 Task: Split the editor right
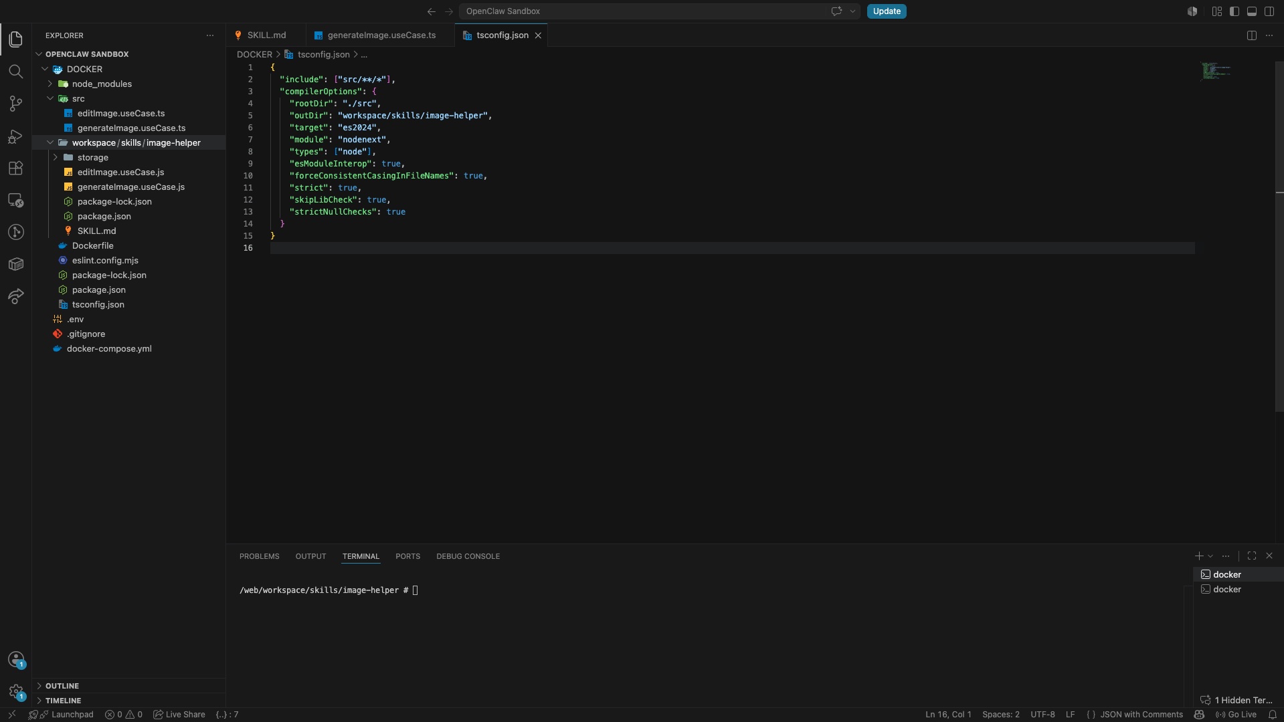point(1251,35)
